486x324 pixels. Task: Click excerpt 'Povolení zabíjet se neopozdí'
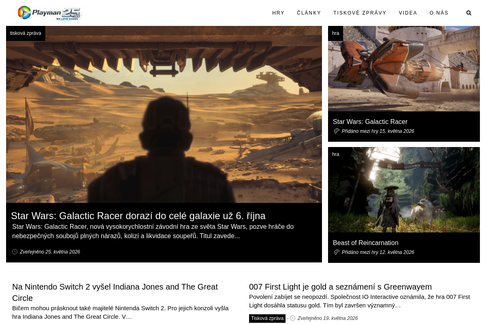(360, 301)
